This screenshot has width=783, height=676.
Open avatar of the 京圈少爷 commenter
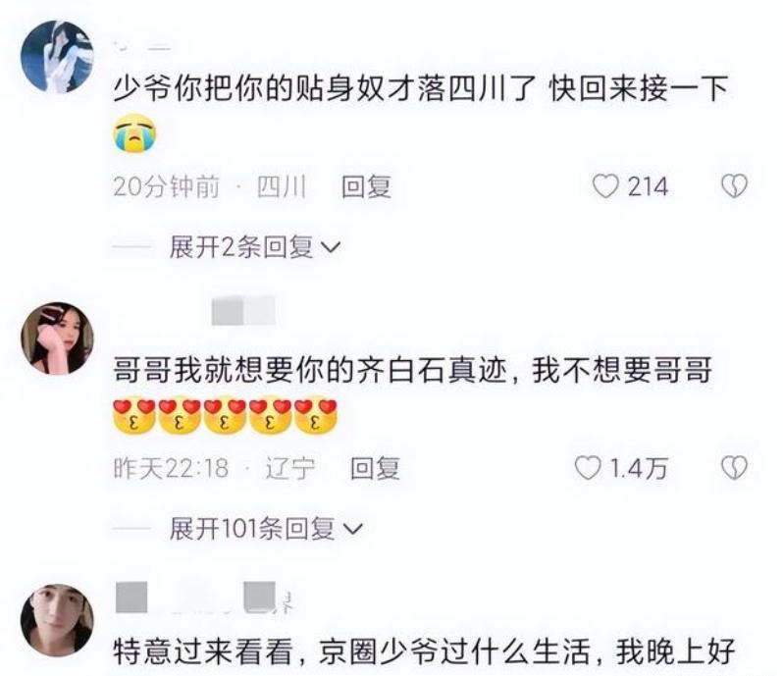click(x=58, y=621)
